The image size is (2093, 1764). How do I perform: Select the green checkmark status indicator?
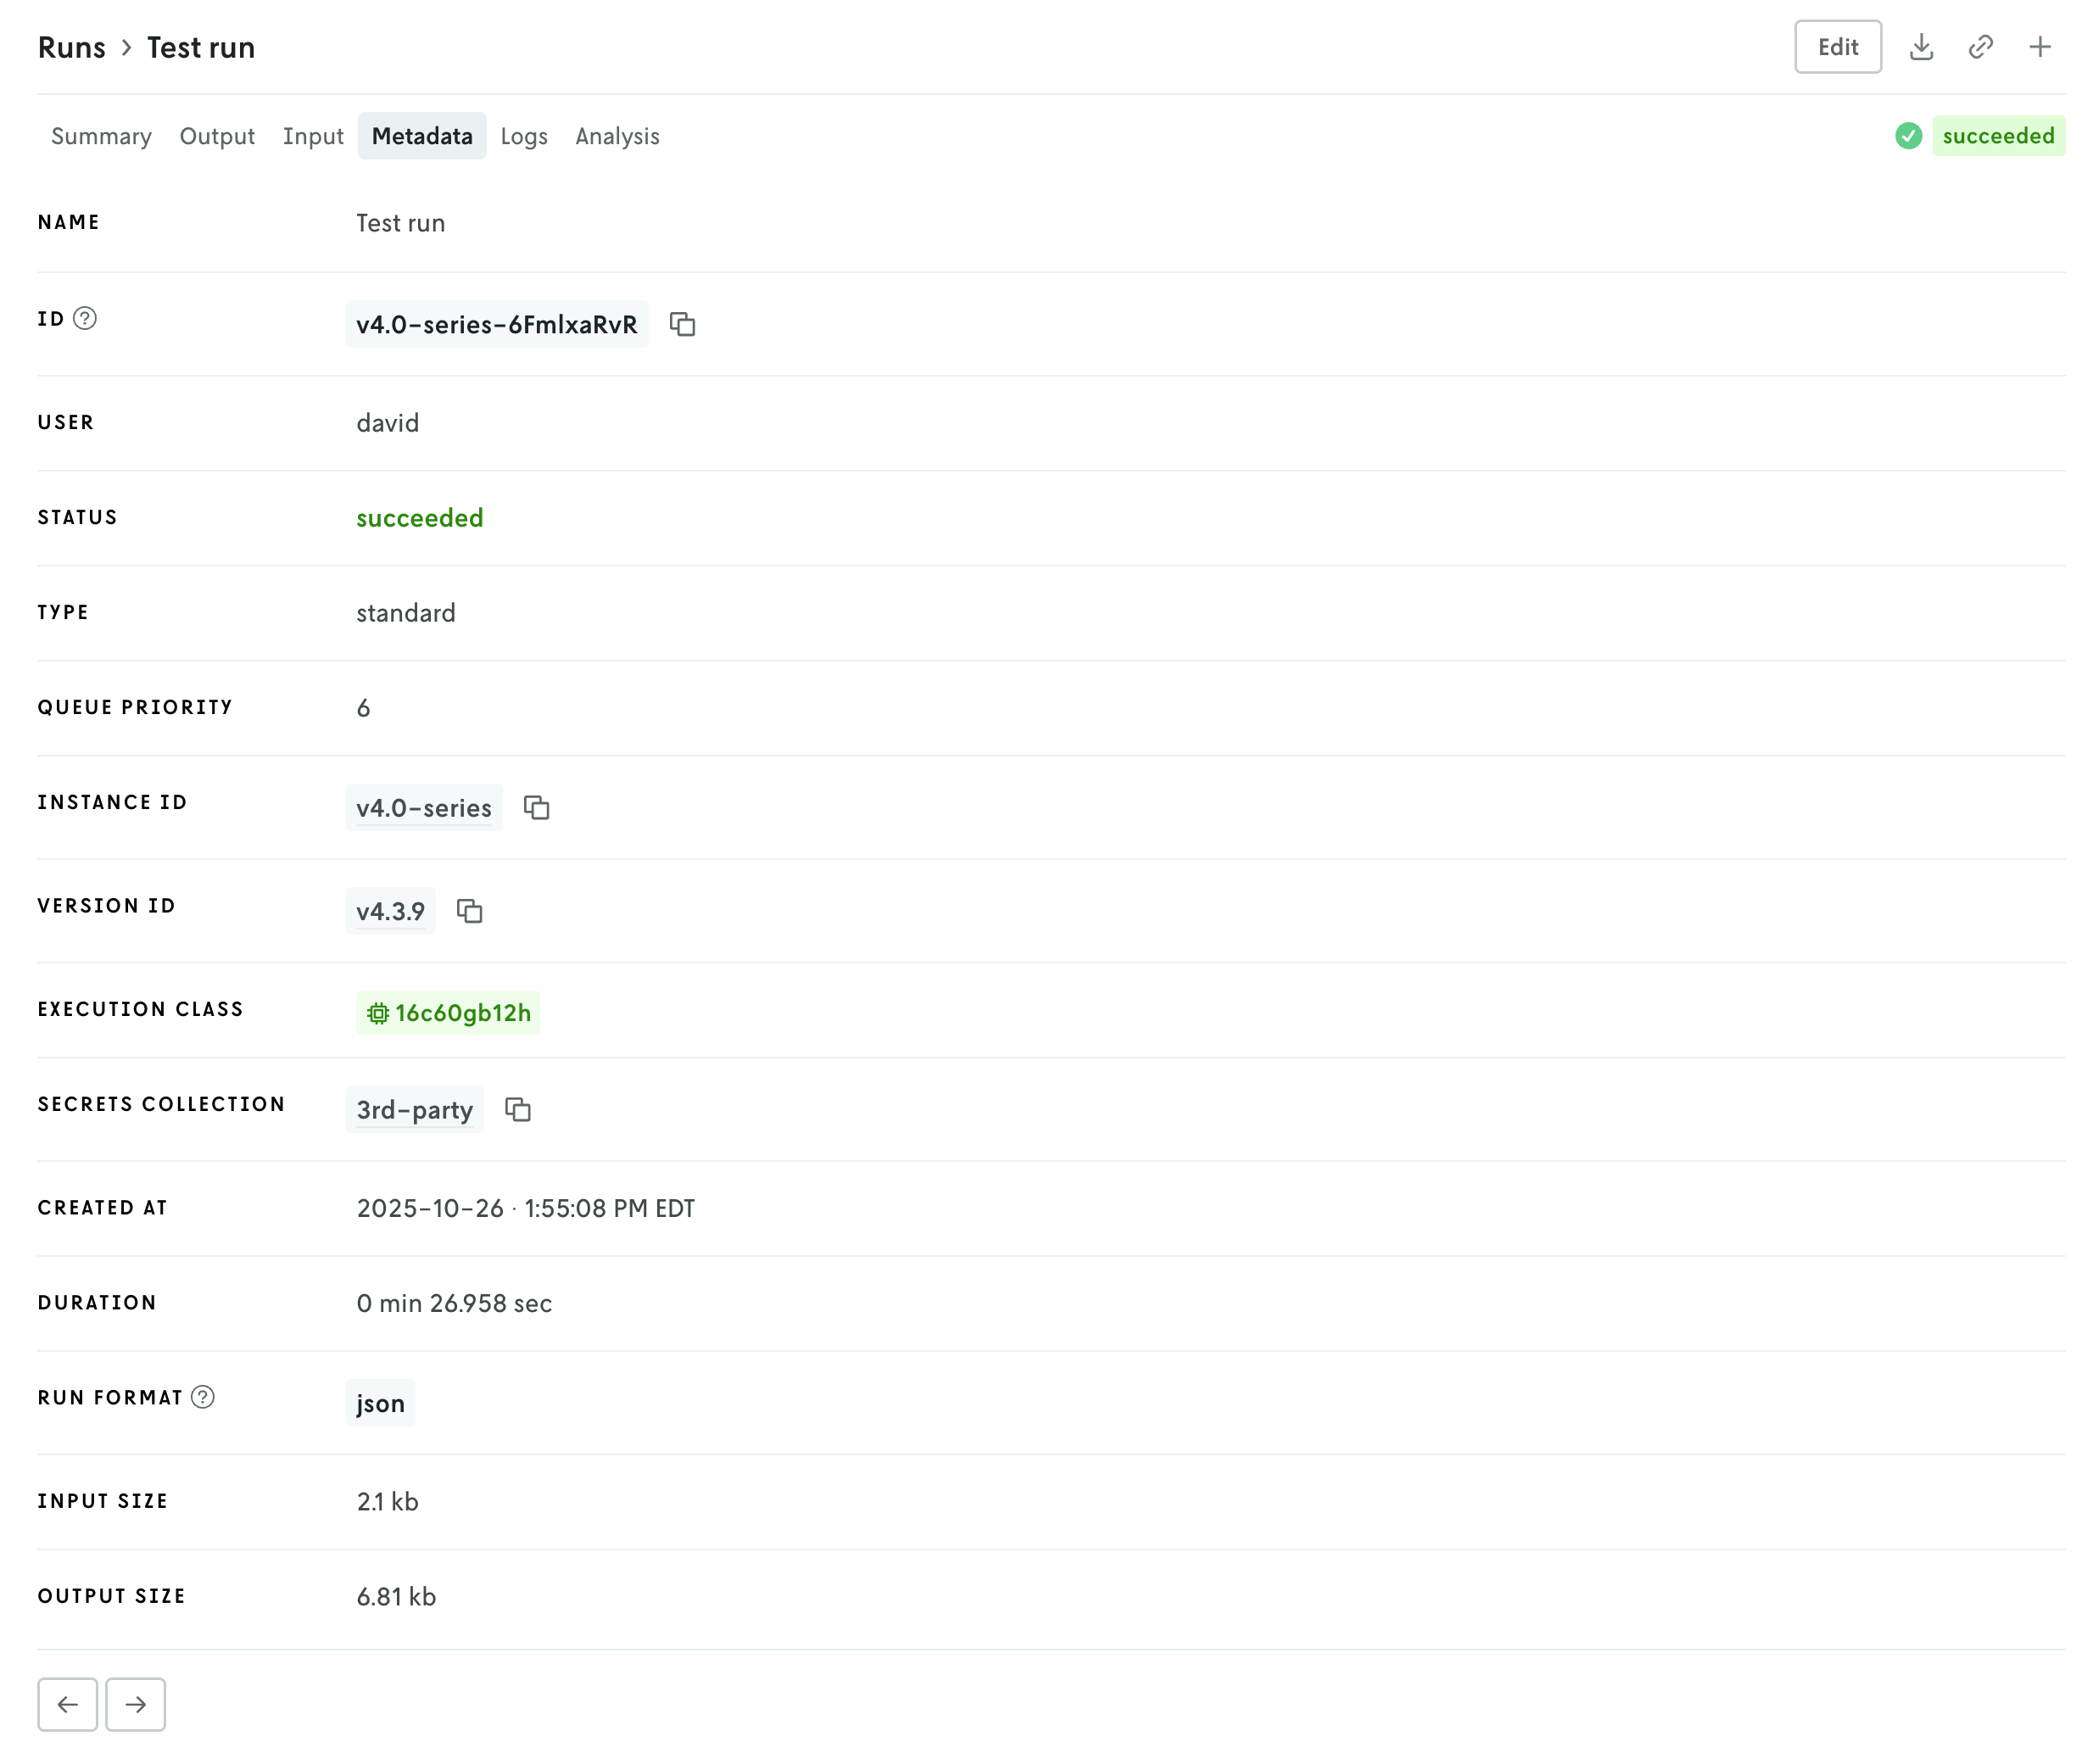click(x=1909, y=136)
